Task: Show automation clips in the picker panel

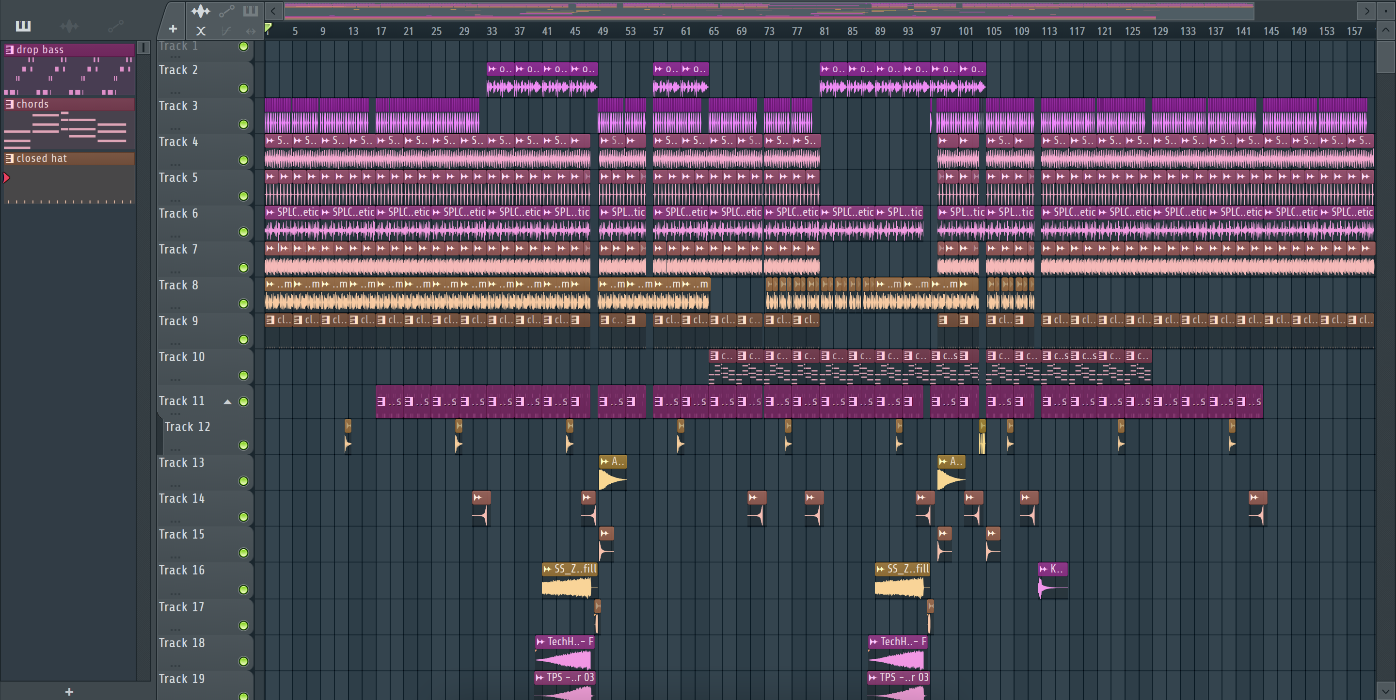Action: (115, 26)
